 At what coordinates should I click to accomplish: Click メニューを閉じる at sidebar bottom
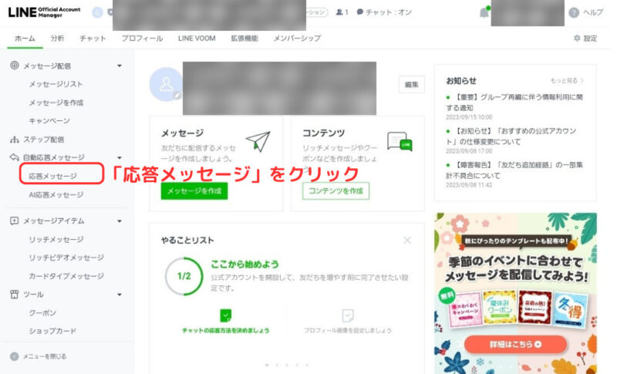tap(45, 356)
